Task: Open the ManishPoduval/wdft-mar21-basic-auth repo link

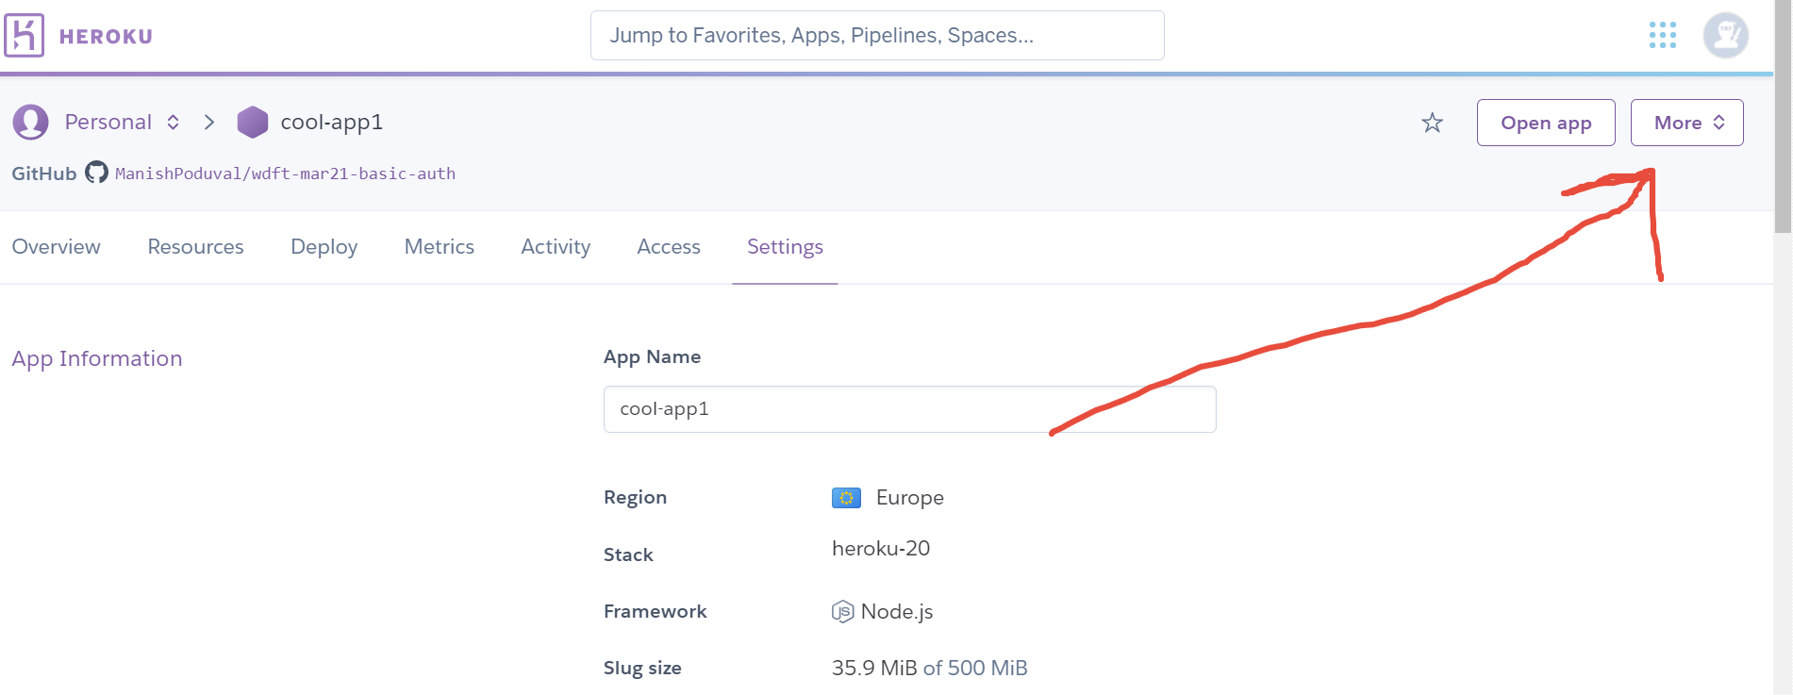Action: click(285, 174)
